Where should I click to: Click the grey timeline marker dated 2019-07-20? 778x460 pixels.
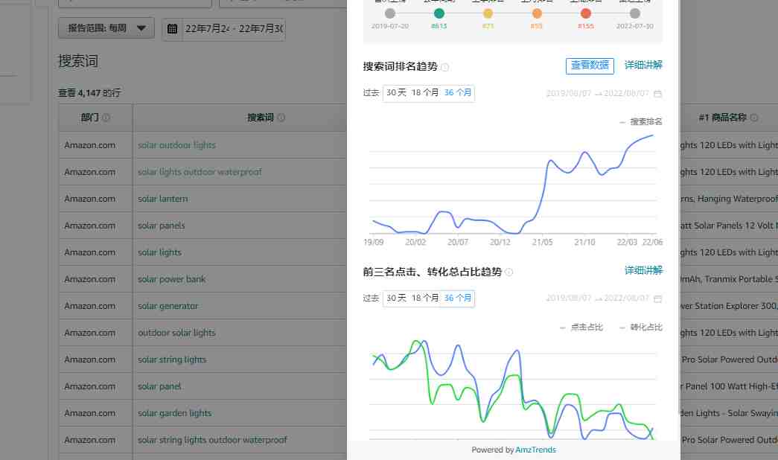tap(390, 13)
